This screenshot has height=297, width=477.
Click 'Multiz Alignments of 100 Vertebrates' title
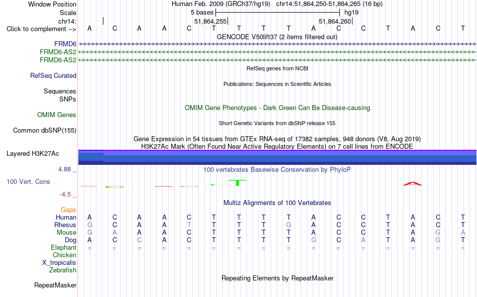pyautogui.click(x=277, y=203)
